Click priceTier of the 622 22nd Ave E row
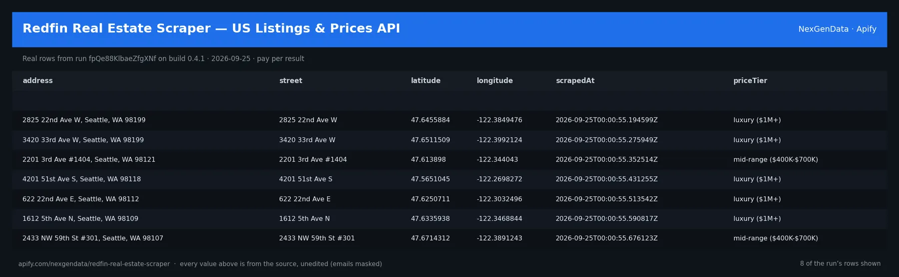This screenshot has height=277, width=899. click(757, 199)
